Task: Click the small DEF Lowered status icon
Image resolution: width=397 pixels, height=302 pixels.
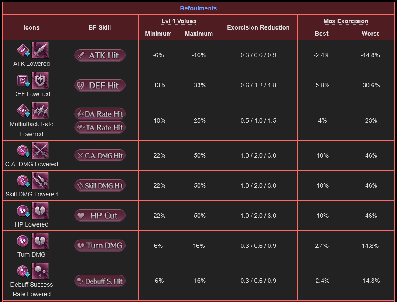Action: pyautogui.click(x=23, y=81)
